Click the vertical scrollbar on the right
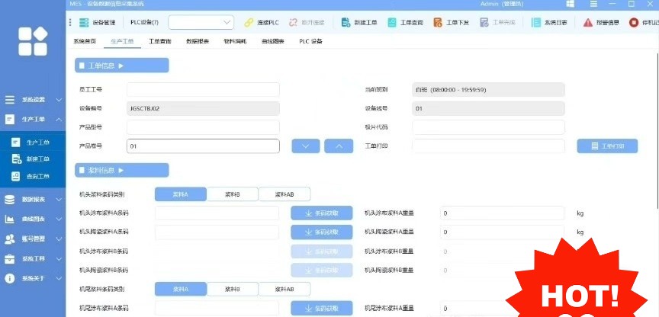Screen dimensions: 659x317 (657, 130)
